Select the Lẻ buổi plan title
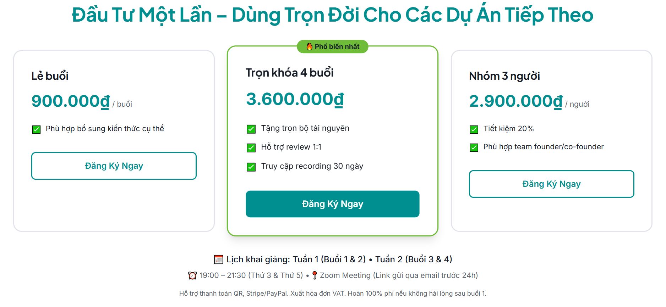This screenshot has height=307, width=666. coord(50,76)
